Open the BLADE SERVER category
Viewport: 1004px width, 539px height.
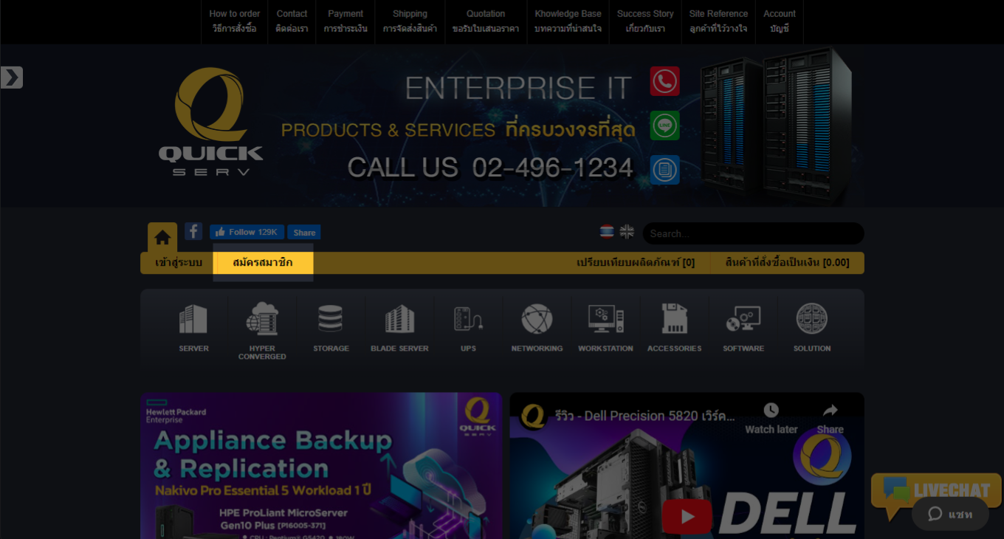[399, 328]
